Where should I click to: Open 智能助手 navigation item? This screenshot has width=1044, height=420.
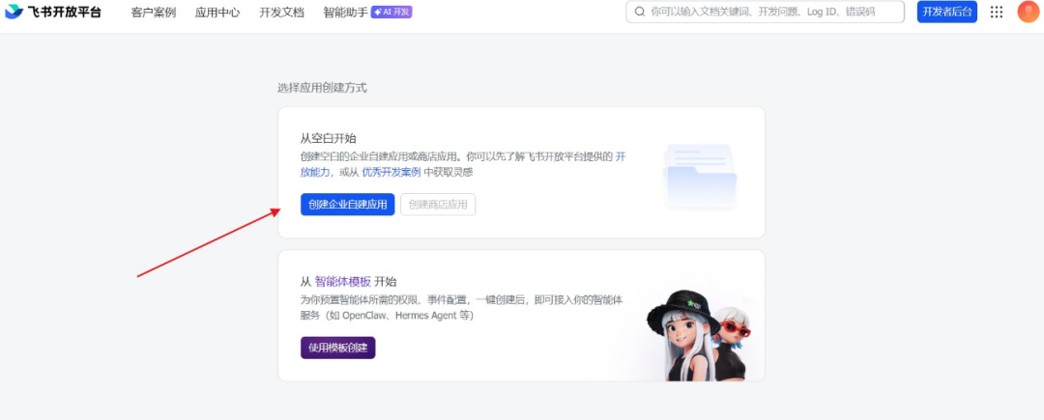[345, 12]
